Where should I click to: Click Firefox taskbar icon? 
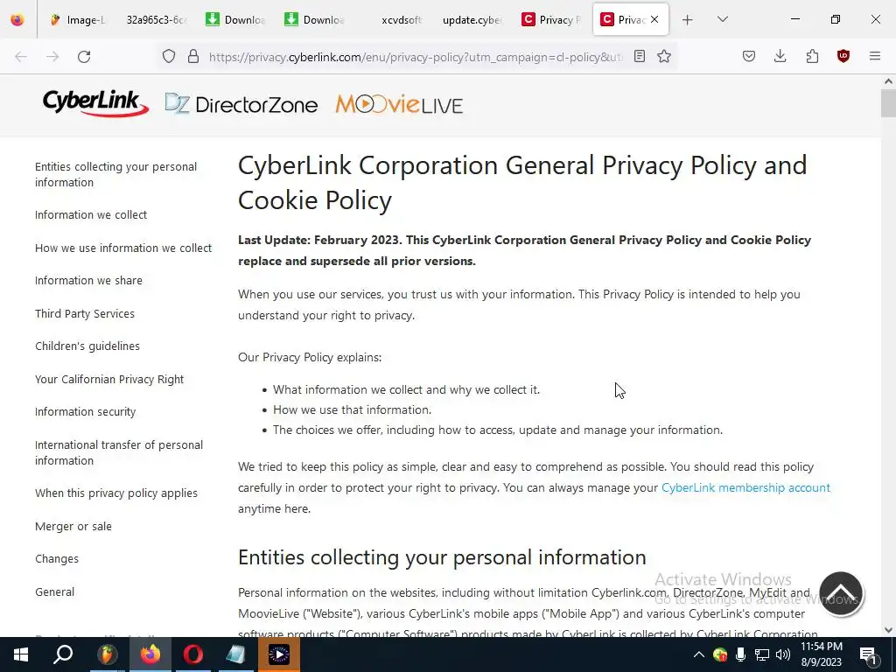150,654
